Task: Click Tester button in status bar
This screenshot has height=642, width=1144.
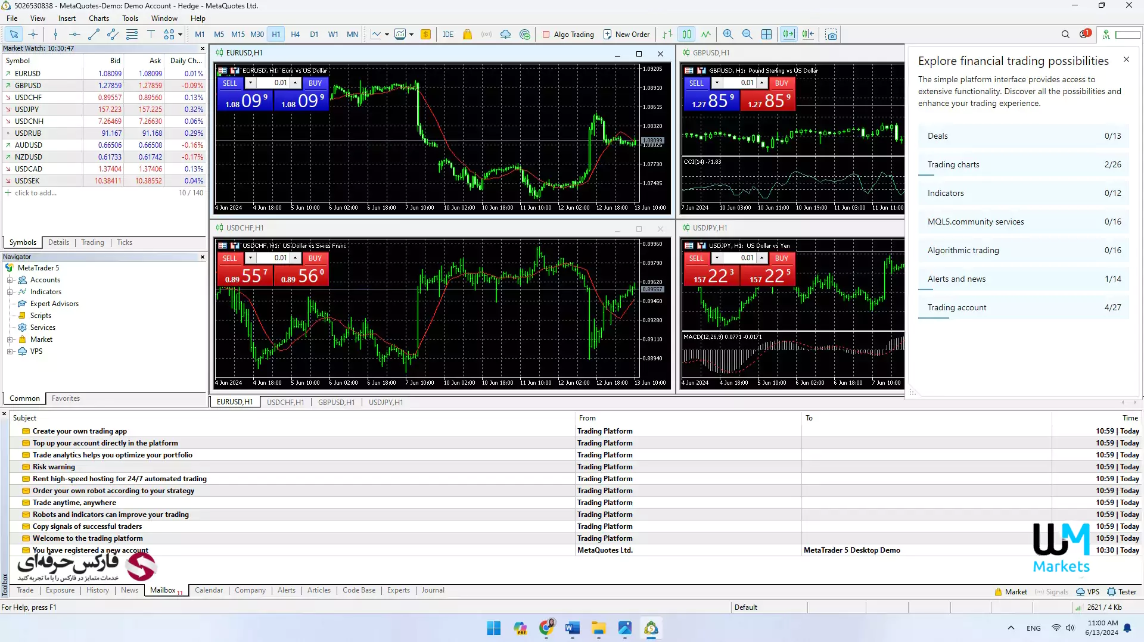Action: [x=1122, y=592]
